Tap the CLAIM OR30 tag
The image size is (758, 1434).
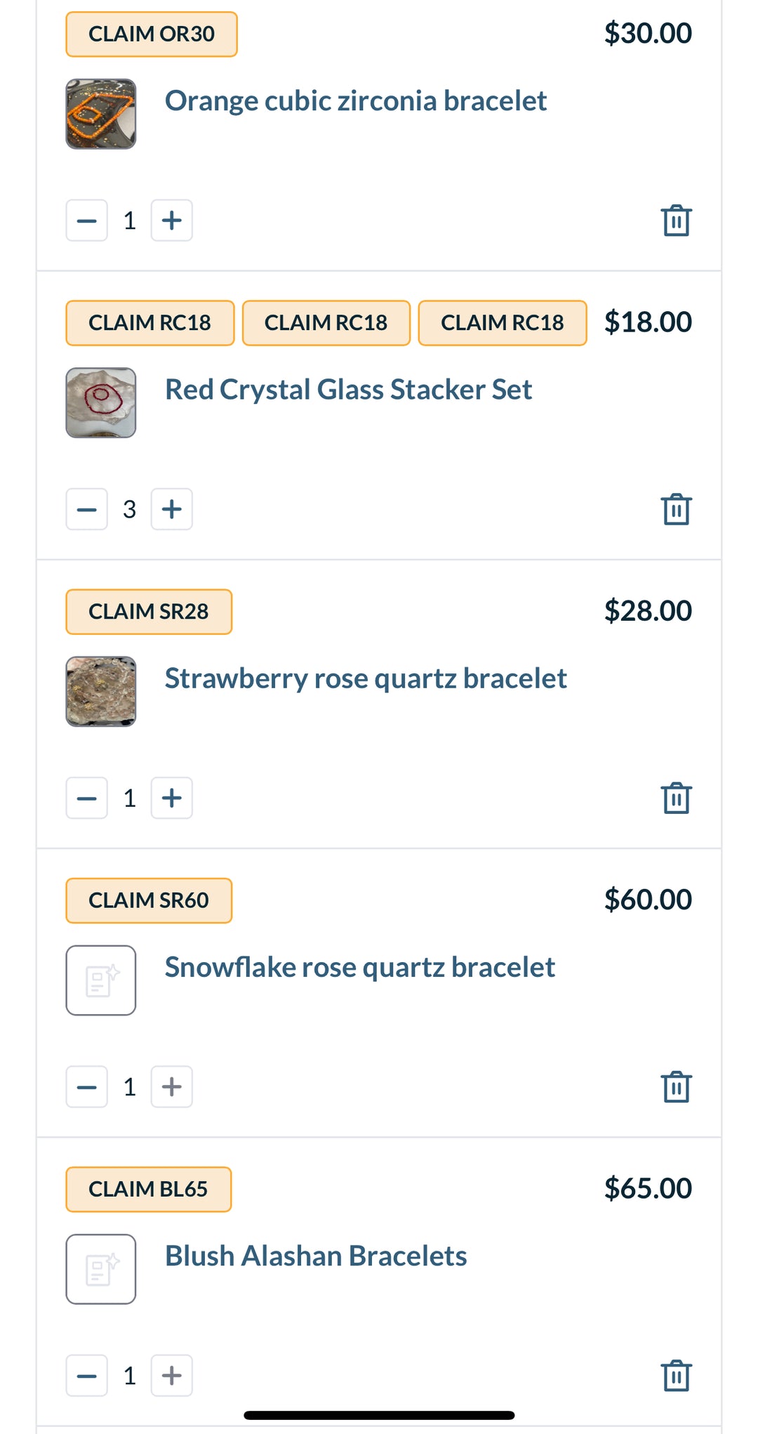click(x=152, y=34)
